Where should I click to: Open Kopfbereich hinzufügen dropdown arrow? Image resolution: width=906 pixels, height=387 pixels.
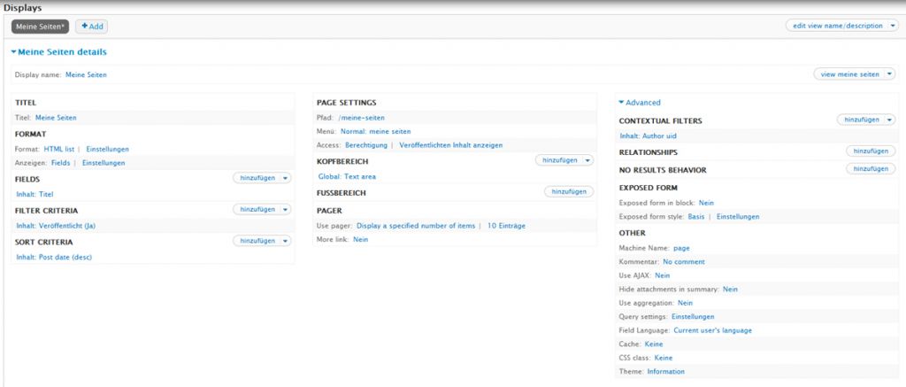(x=587, y=160)
